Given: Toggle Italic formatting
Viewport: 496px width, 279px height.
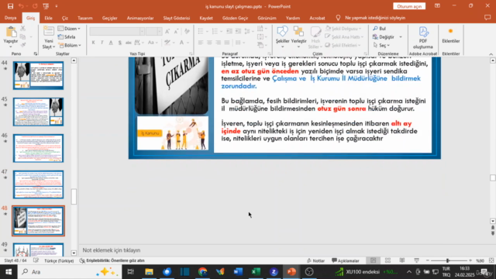Looking at the screenshot, I should pyautogui.click(x=102, y=43).
